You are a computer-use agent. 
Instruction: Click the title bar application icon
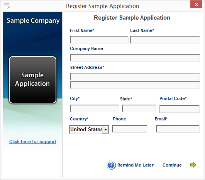[x=7, y=6]
